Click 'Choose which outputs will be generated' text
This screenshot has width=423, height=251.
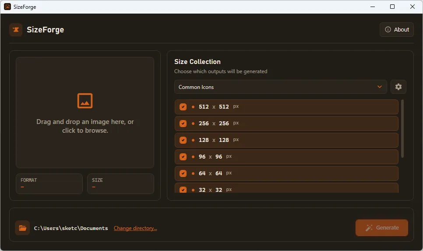[221, 71]
